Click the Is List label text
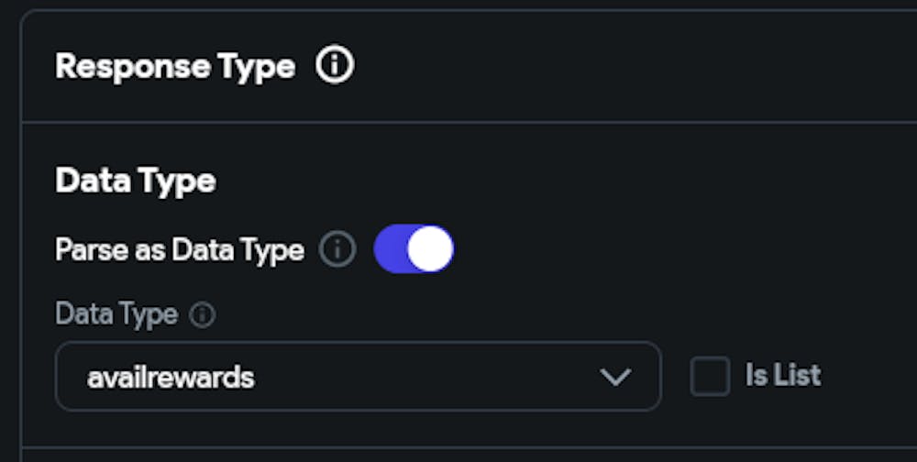Image resolution: width=917 pixels, height=462 pixels. [782, 375]
